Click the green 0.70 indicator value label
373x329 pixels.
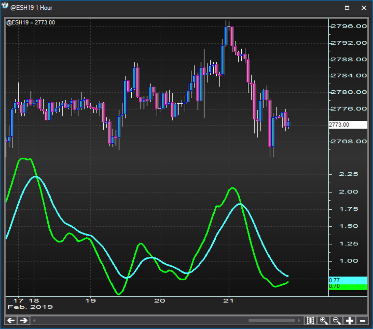tap(348, 287)
